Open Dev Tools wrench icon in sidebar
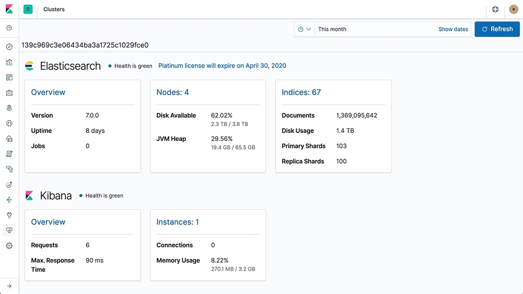Image resolution: width=523 pixels, height=294 pixels. (9, 215)
